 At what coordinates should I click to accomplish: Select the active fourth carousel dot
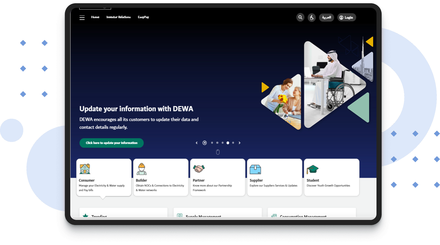228,143
